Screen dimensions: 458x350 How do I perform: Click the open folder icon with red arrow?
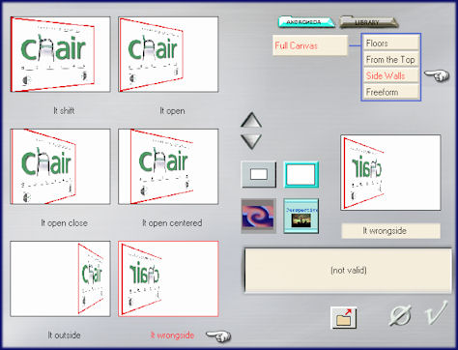click(343, 317)
